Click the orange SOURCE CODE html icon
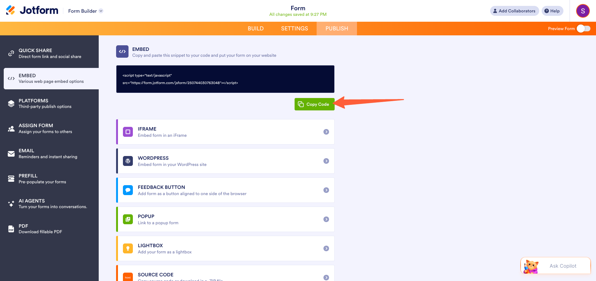The width and height of the screenshot is (596, 281). [x=128, y=277]
